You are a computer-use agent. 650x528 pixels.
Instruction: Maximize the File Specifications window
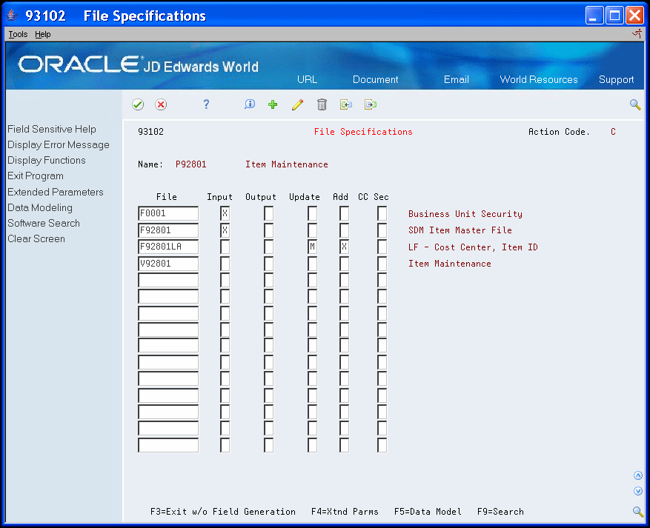click(614, 16)
